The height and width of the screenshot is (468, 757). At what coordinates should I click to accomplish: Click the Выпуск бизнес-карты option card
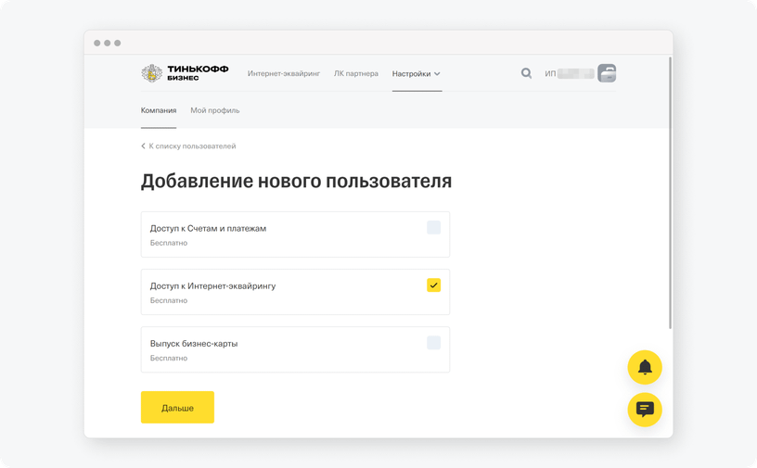(278, 349)
